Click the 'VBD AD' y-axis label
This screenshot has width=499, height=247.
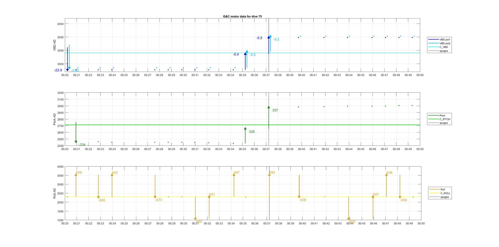(55, 45)
